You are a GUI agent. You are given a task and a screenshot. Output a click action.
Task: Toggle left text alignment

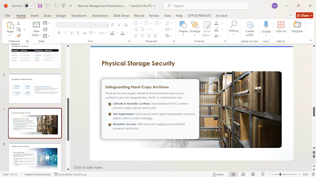click(x=136, y=36)
